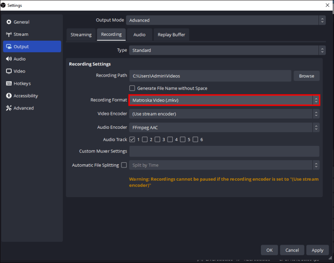The width and height of the screenshot is (334, 263).
Task: Enable Audio Track 3 checkbox
Action: (x=157, y=139)
